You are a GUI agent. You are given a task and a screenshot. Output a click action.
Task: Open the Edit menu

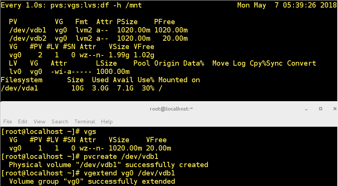(23, 121)
